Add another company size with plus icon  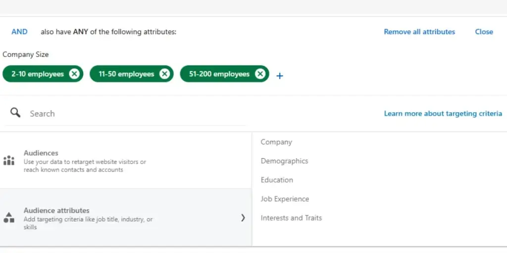coord(280,76)
